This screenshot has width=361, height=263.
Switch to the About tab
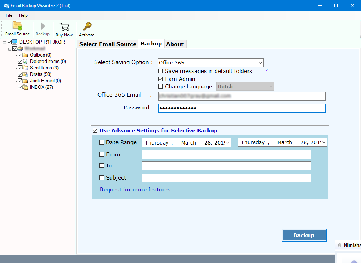175,44
